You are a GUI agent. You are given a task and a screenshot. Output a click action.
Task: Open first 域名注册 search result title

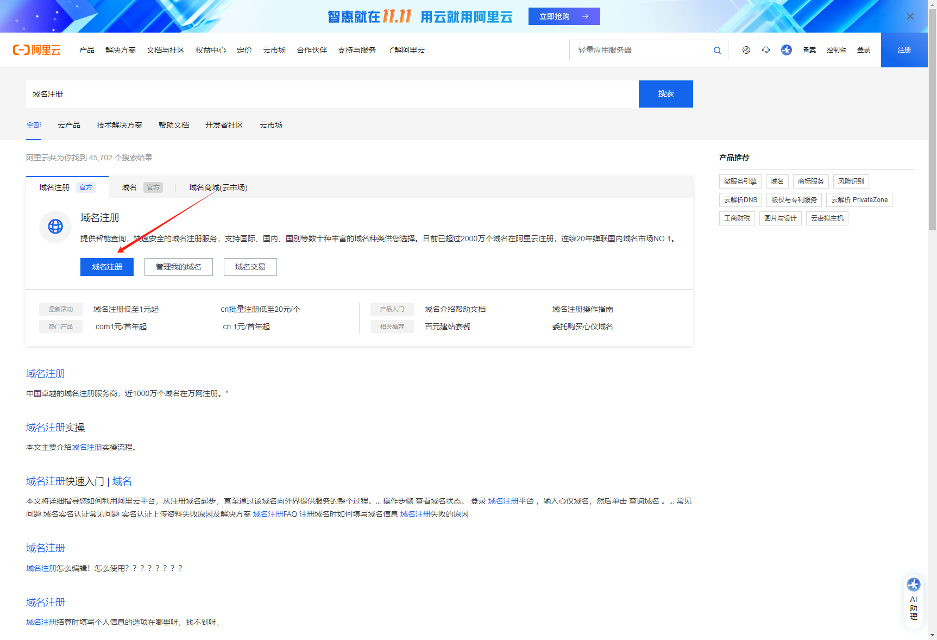pyautogui.click(x=46, y=374)
